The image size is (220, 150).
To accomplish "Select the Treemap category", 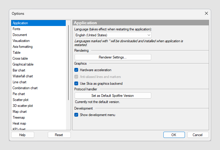I will coord(19,118).
